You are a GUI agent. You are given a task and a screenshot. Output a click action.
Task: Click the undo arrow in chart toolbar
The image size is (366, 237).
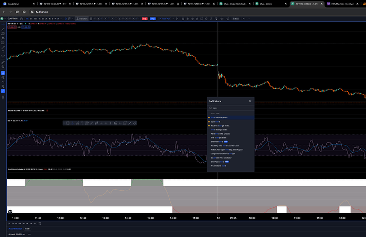tap(244, 19)
